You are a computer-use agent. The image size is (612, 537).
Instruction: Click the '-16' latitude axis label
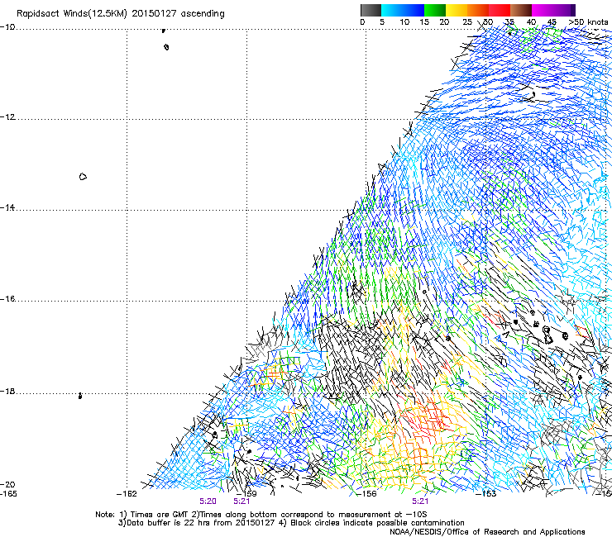7,299
